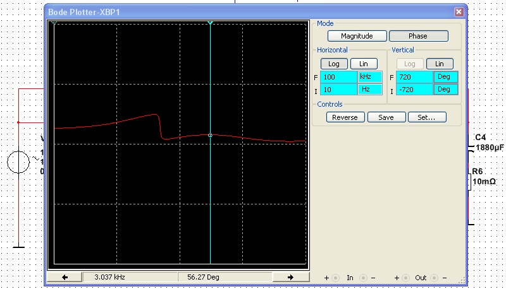This screenshot has width=506, height=289.
Task: Click the 1880µF capacitor value
Action: (490, 148)
